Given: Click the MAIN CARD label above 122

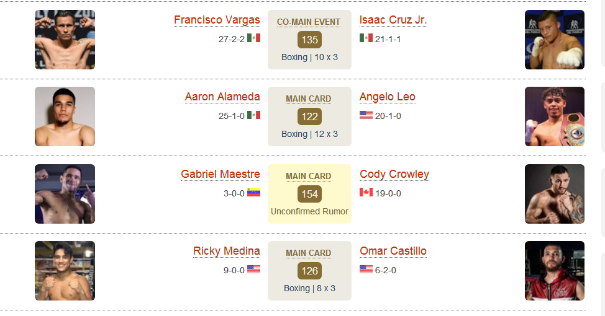Looking at the screenshot, I should tap(308, 99).
